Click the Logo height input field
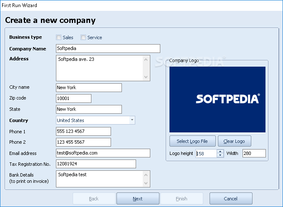The width and height of the screenshot is (283, 207). coord(206,154)
